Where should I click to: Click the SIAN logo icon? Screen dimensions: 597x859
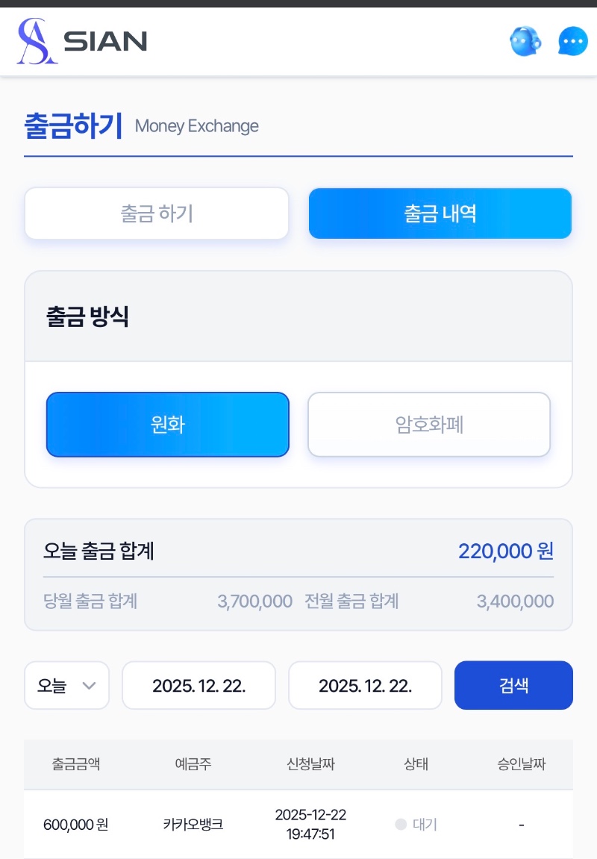tap(37, 41)
